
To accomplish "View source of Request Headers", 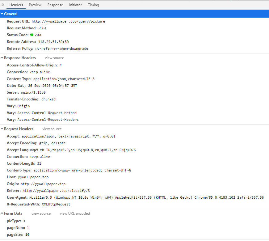I will [x=52, y=129].
